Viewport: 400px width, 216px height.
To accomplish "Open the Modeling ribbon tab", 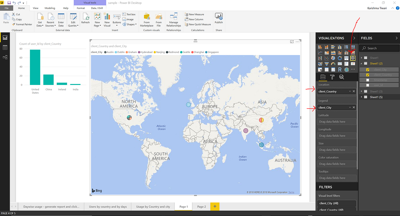I will click(x=49, y=8).
